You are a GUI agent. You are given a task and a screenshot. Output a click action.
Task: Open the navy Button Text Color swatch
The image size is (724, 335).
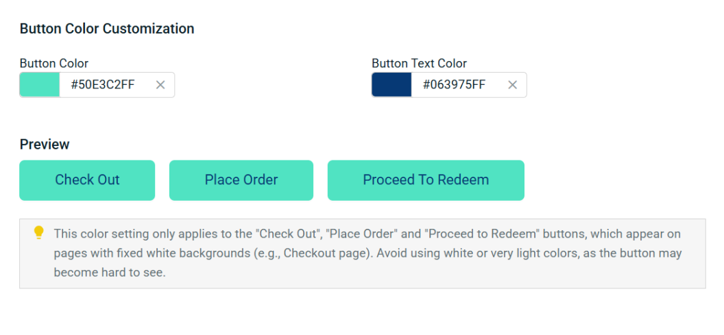pyautogui.click(x=391, y=85)
